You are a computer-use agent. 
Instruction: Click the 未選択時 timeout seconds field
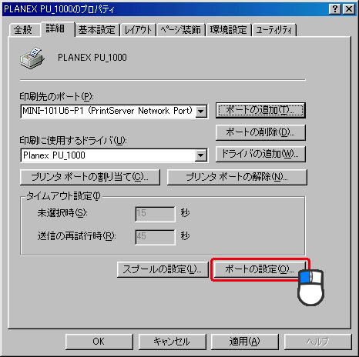155,214
